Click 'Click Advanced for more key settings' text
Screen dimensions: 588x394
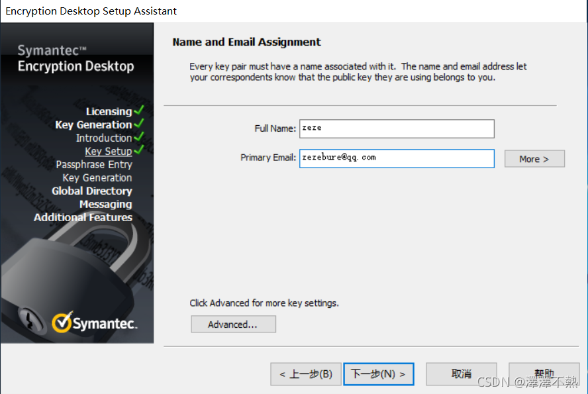point(264,303)
